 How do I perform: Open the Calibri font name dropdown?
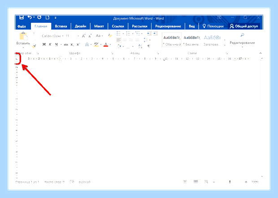click(63, 36)
